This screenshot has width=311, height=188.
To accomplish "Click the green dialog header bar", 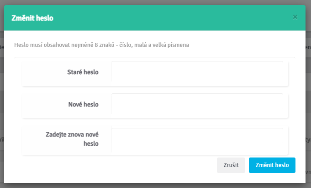I will pos(155,18).
